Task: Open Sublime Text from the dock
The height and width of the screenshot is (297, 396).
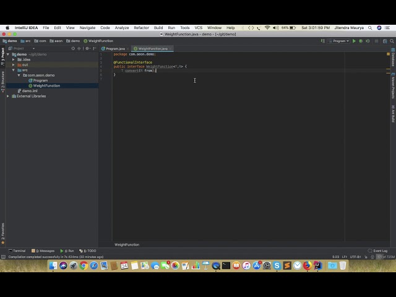Action: 287,265
